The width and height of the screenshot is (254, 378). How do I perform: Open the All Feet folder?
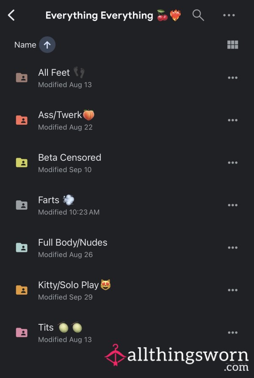point(54,73)
